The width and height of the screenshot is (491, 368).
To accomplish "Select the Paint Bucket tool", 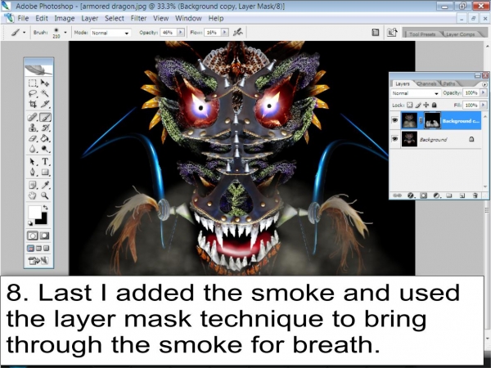I will pyautogui.click(x=45, y=138).
